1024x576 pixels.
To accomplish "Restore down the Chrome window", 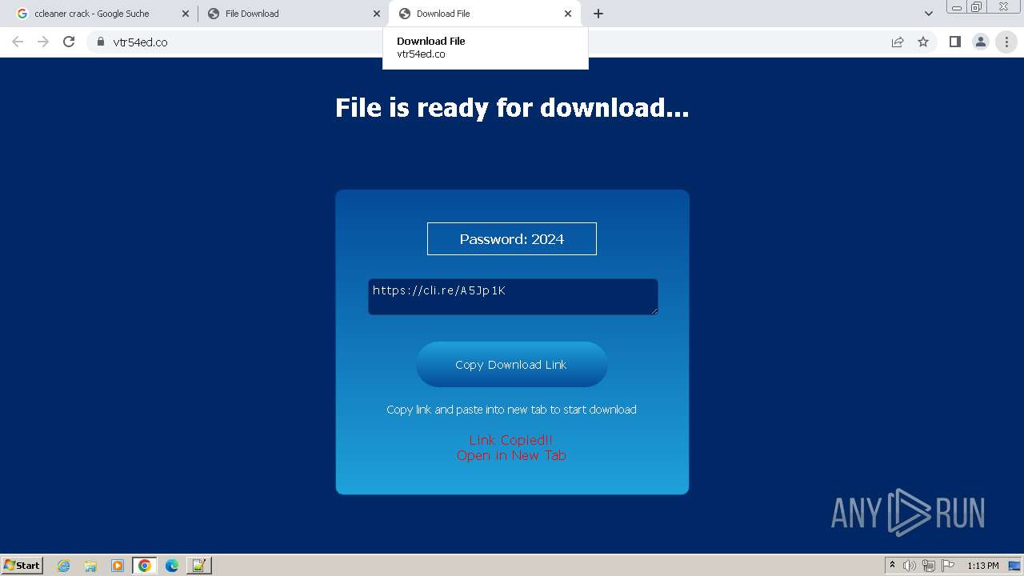I will [977, 6].
